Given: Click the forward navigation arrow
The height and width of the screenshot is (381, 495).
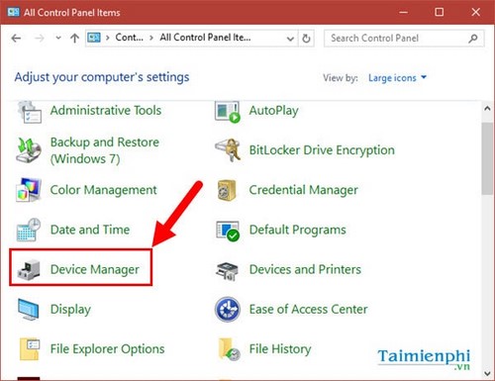Looking at the screenshot, I should [40, 39].
